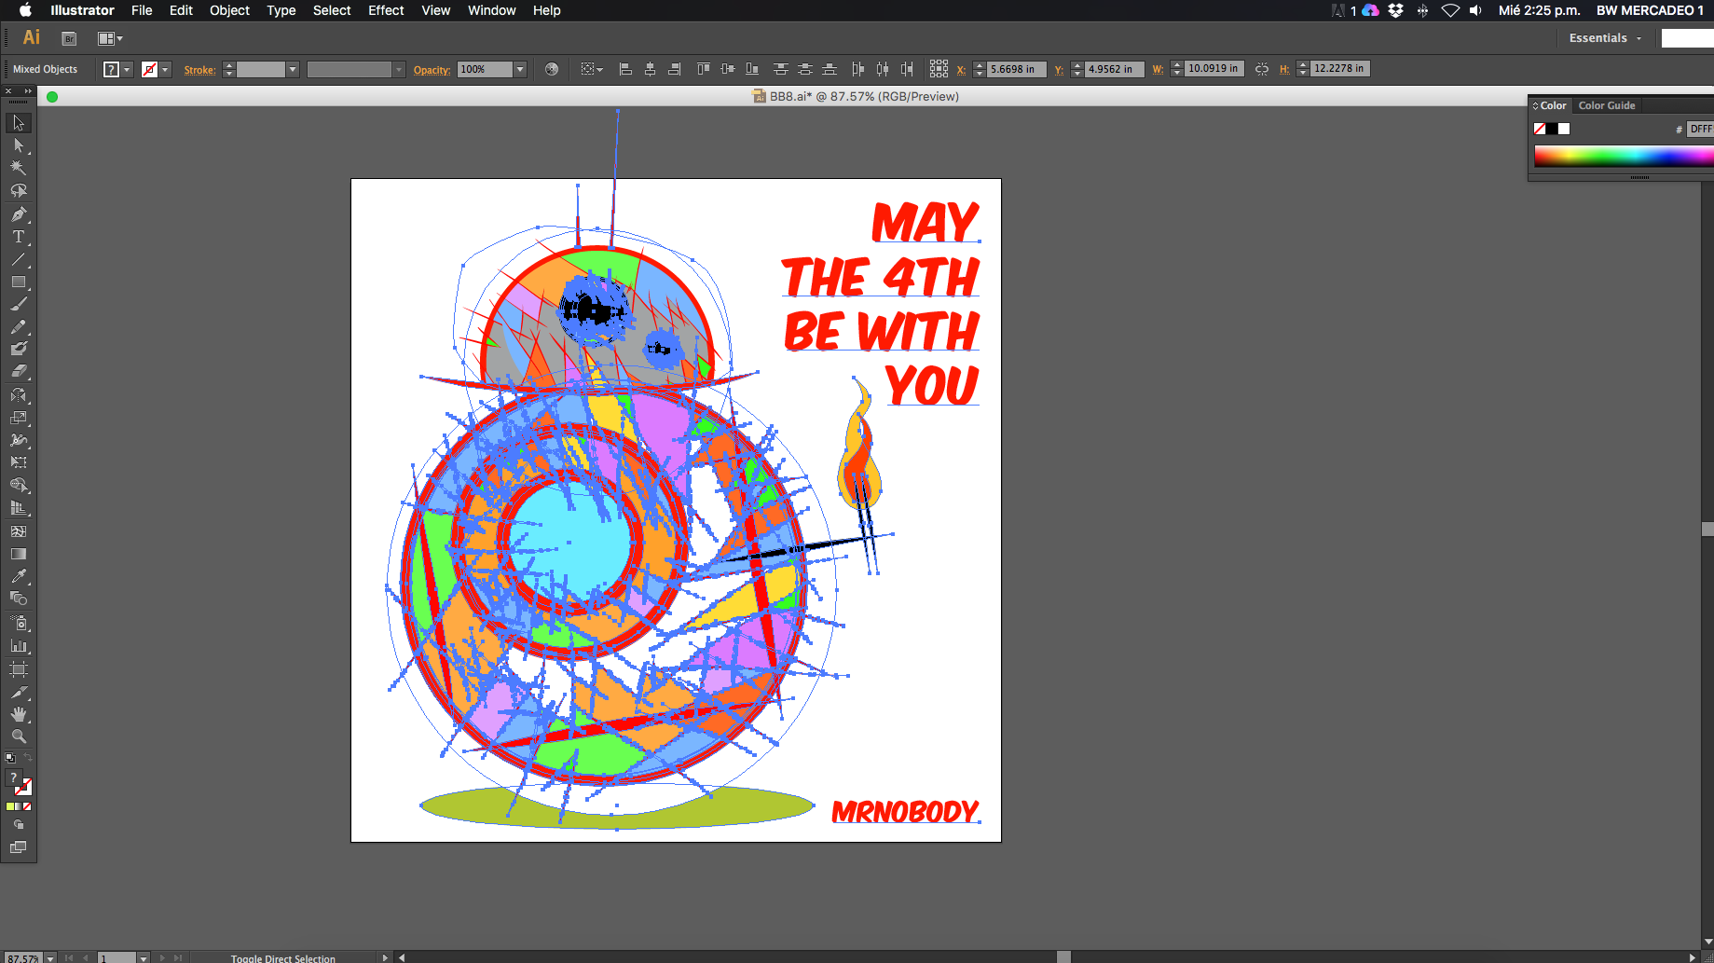Switch to the Color Guide tab

pos(1606,105)
